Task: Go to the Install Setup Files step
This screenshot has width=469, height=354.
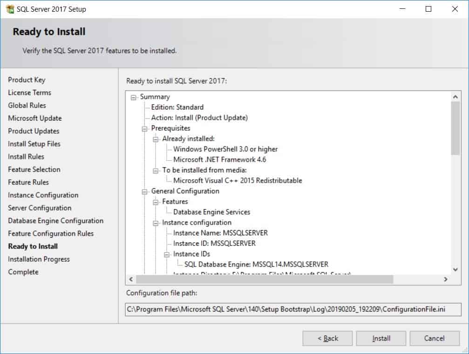Action: click(x=34, y=144)
